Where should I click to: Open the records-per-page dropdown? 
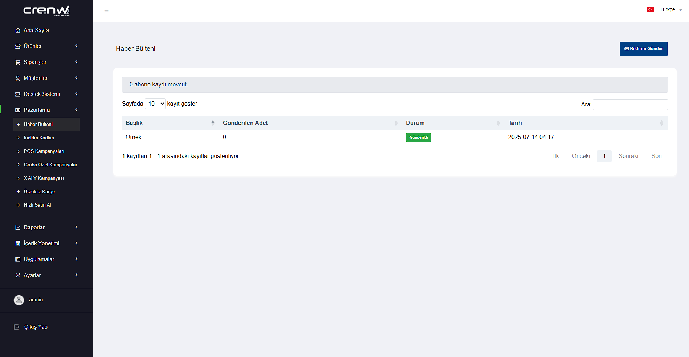(x=155, y=104)
